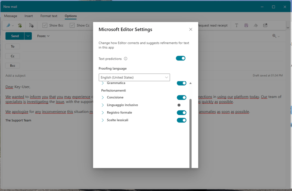Turn off the Registro formale toggle
This screenshot has width=292, height=191.
pos(181,113)
